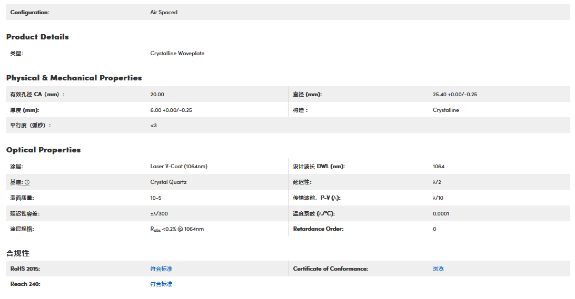Click the 25.40 +0.00/-0.25 diameter value
This screenshot has height=299, width=575.
coord(454,95)
